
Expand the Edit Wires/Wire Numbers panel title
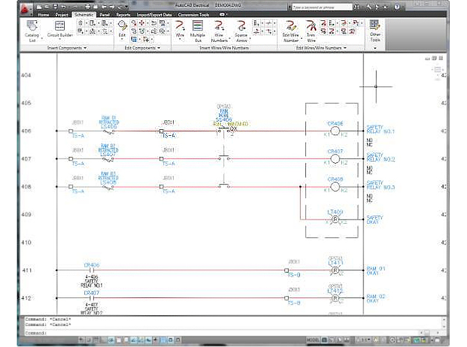coord(321,48)
